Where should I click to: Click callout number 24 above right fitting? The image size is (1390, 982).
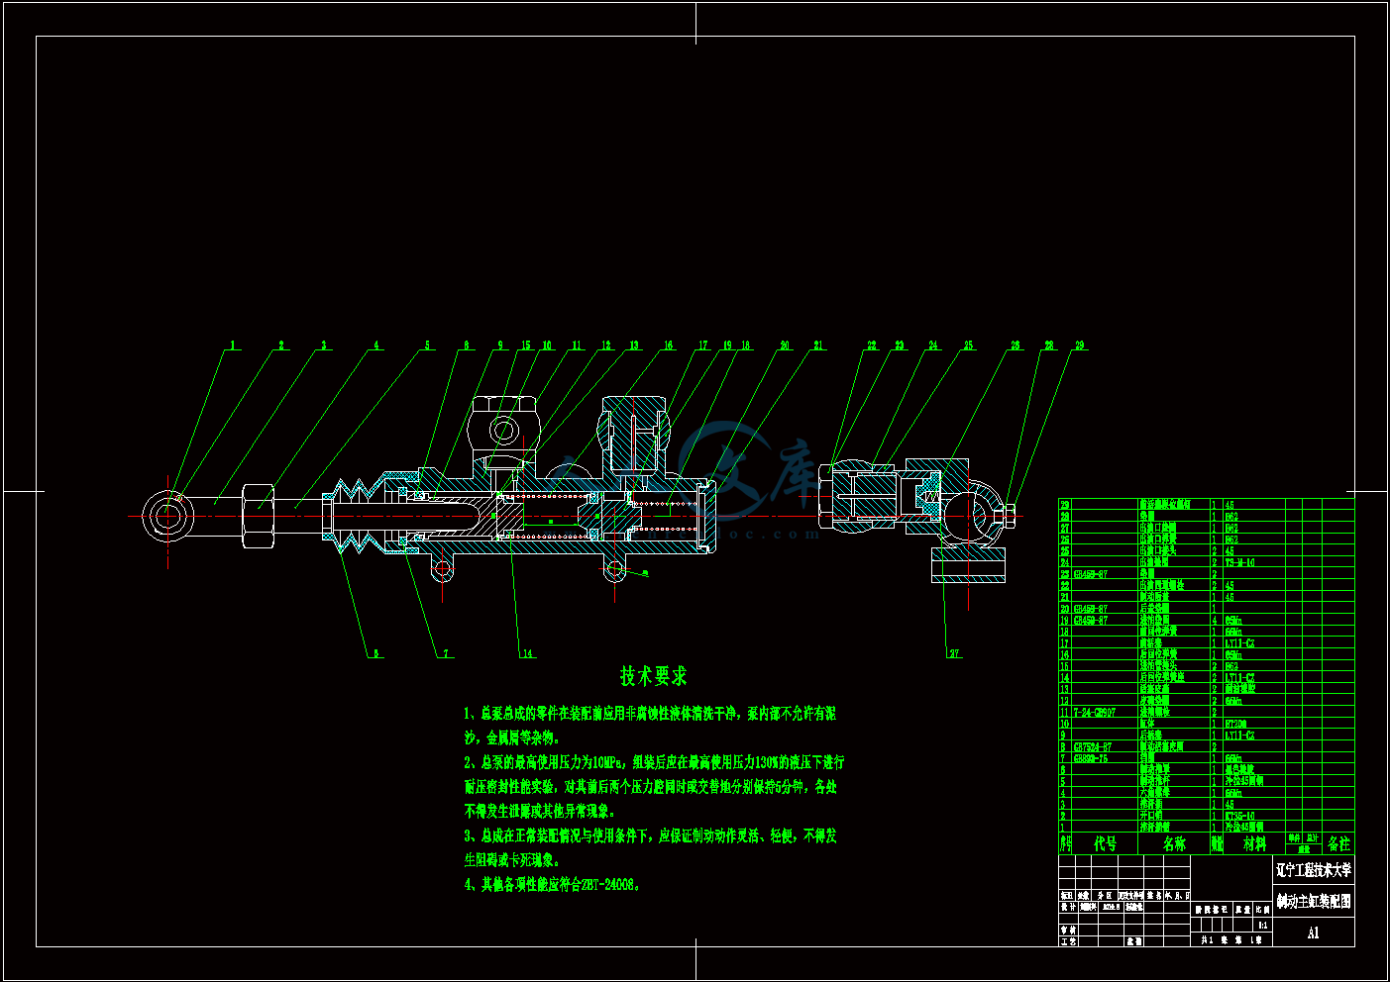tap(933, 345)
